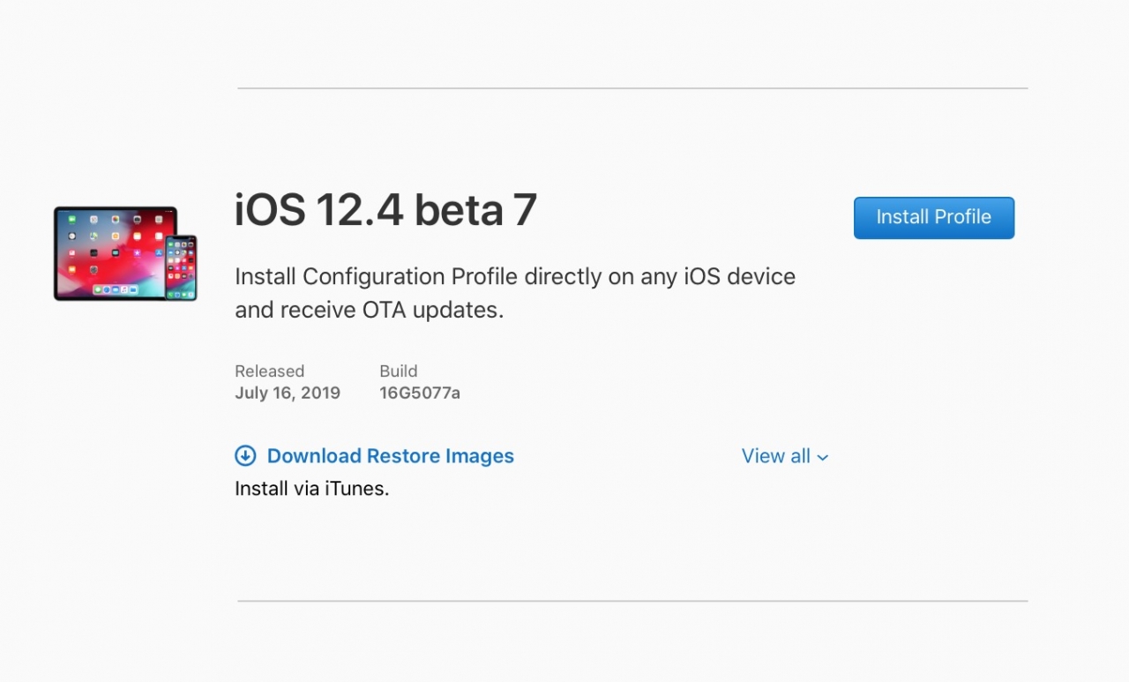Click the Install Profile button
This screenshot has width=1129, height=682.
[x=933, y=218]
